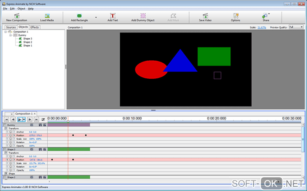Switch to the Effects tab
307x191 pixels.
(35, 27)
